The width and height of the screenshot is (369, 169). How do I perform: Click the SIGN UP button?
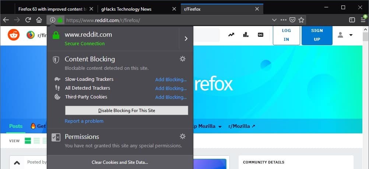[317, 35]
